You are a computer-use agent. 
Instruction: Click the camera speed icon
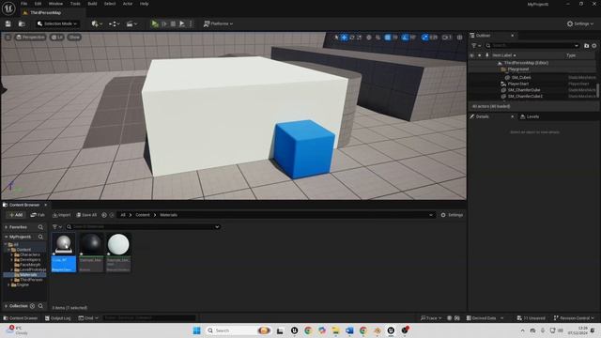pos(447,38)
